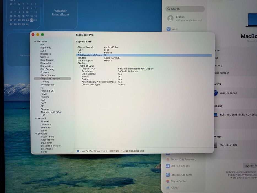Select Accessibility under Software
The height and width of the screenshot is (193, 257).
[48, 137]
